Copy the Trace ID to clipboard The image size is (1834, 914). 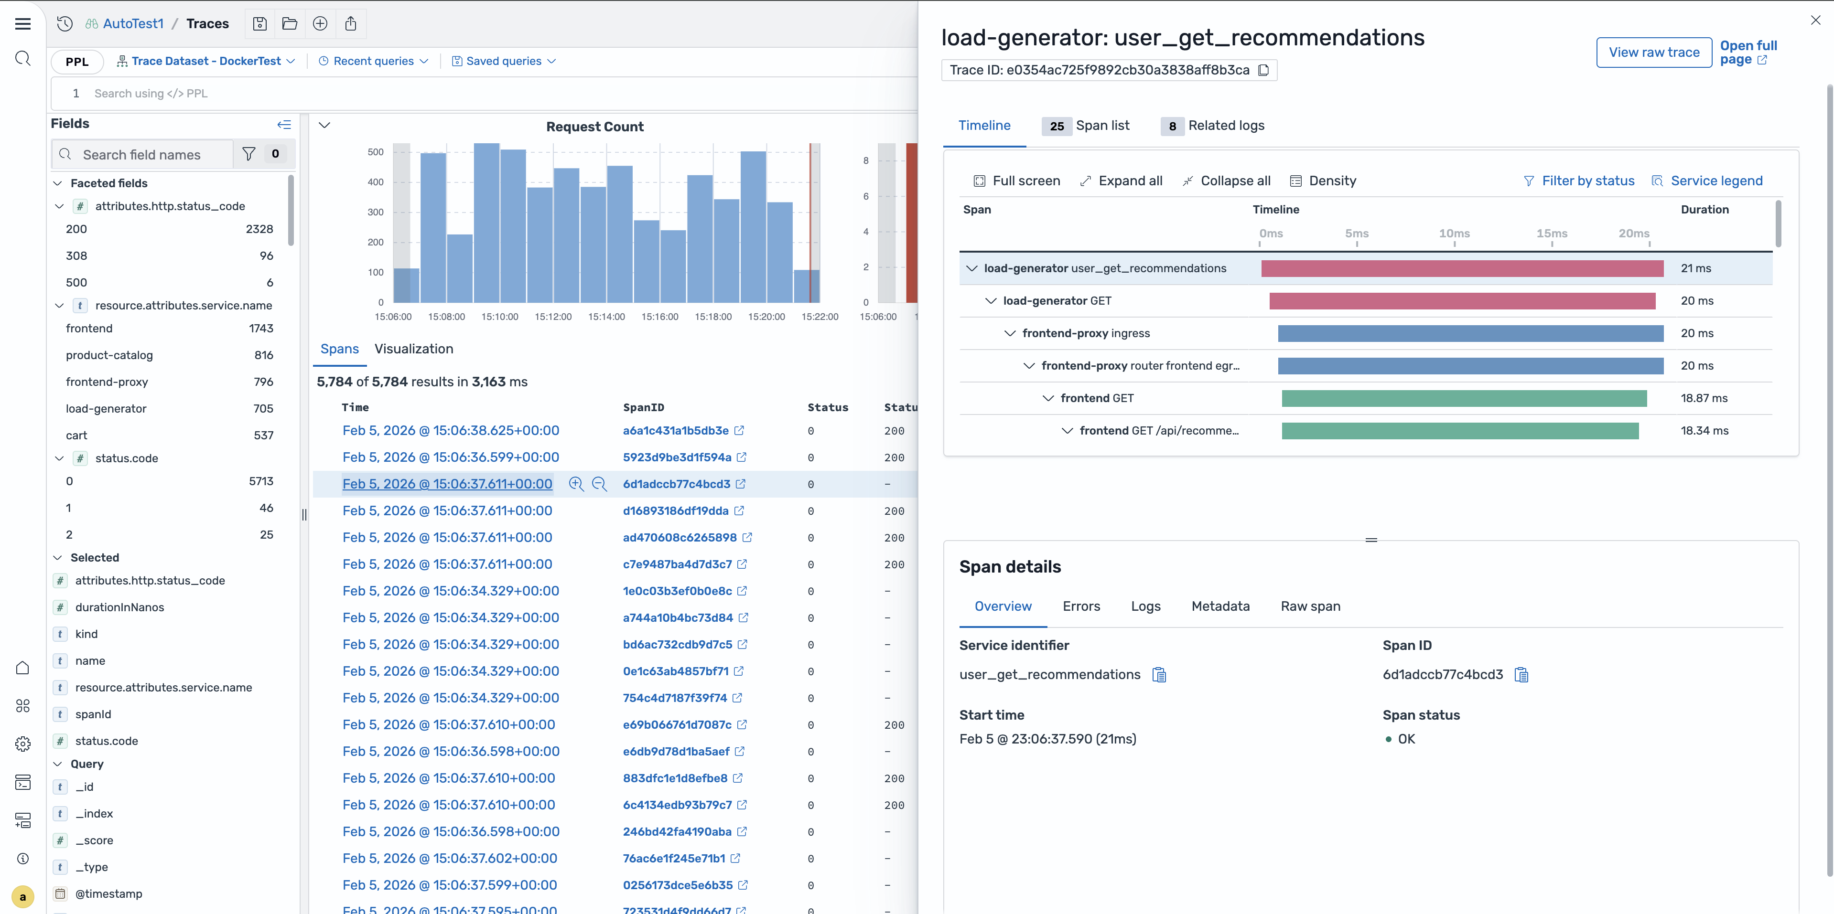(1264, 70)
